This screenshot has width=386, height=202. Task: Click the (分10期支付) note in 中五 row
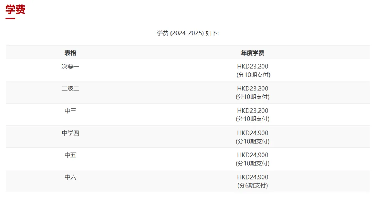[252, 163]
